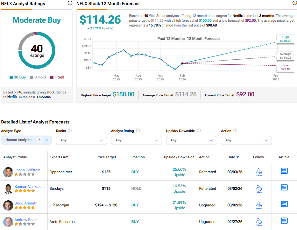
Task: Click the Ranks filter info icon
Action: pos(70,131)
